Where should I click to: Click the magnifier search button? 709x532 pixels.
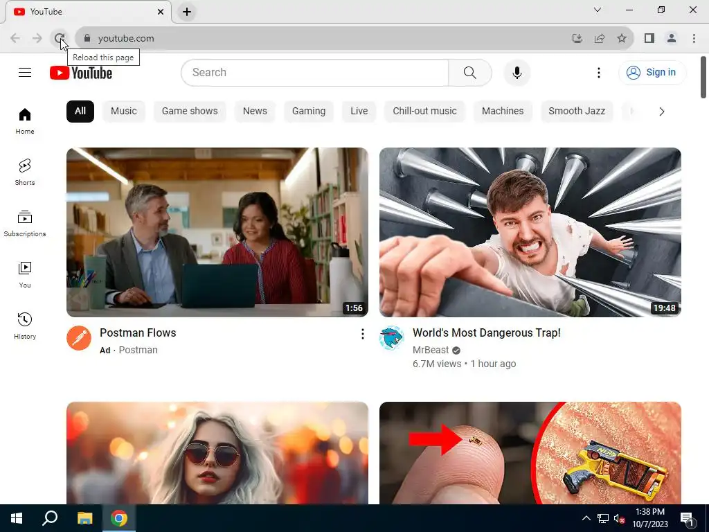coord(470,72)
